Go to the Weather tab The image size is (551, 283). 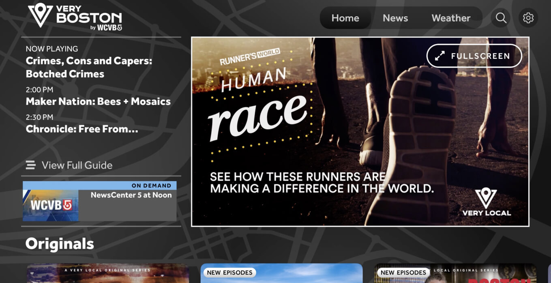(451, 18)
